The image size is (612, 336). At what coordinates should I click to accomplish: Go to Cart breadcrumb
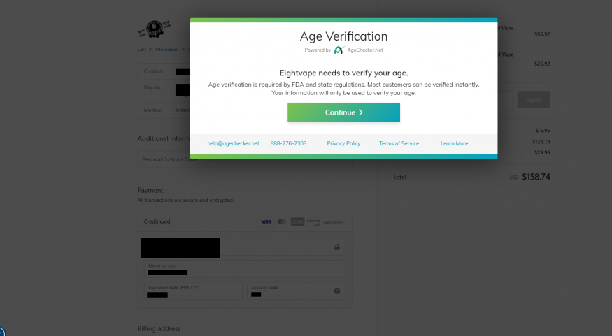point(142,50)
